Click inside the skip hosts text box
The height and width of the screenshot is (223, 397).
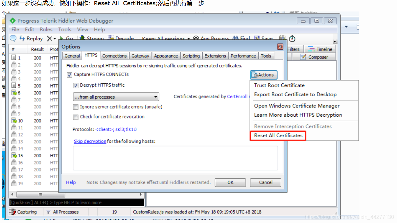tap(175, 158)
